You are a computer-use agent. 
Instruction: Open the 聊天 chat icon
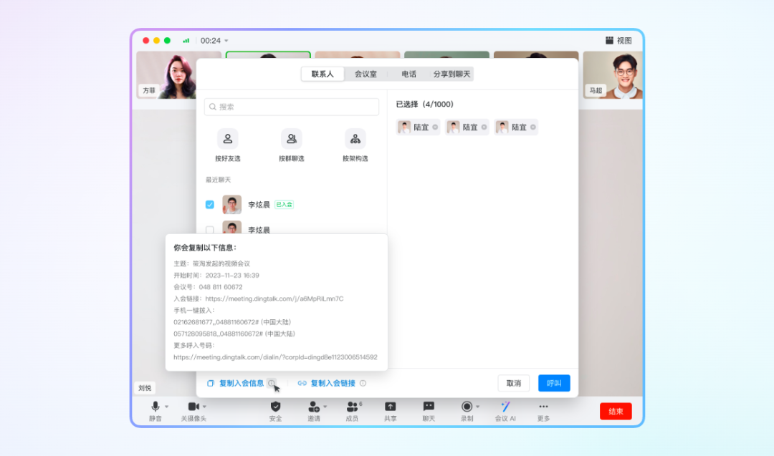[429, 407]
